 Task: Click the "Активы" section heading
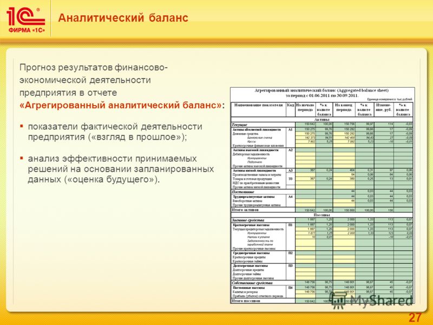pyautogui.click(x=322, y=120)
